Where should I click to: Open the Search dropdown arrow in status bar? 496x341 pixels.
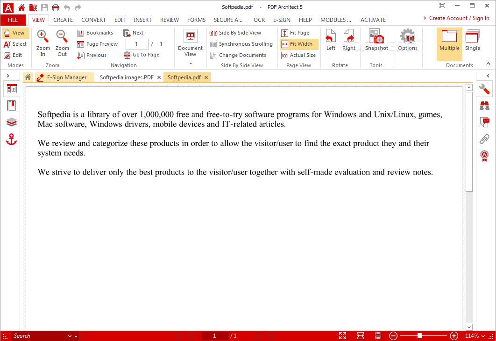(x=70, y=336)
